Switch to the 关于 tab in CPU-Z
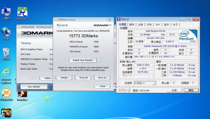This screenshot has width=210, height=119. point(175,25)
